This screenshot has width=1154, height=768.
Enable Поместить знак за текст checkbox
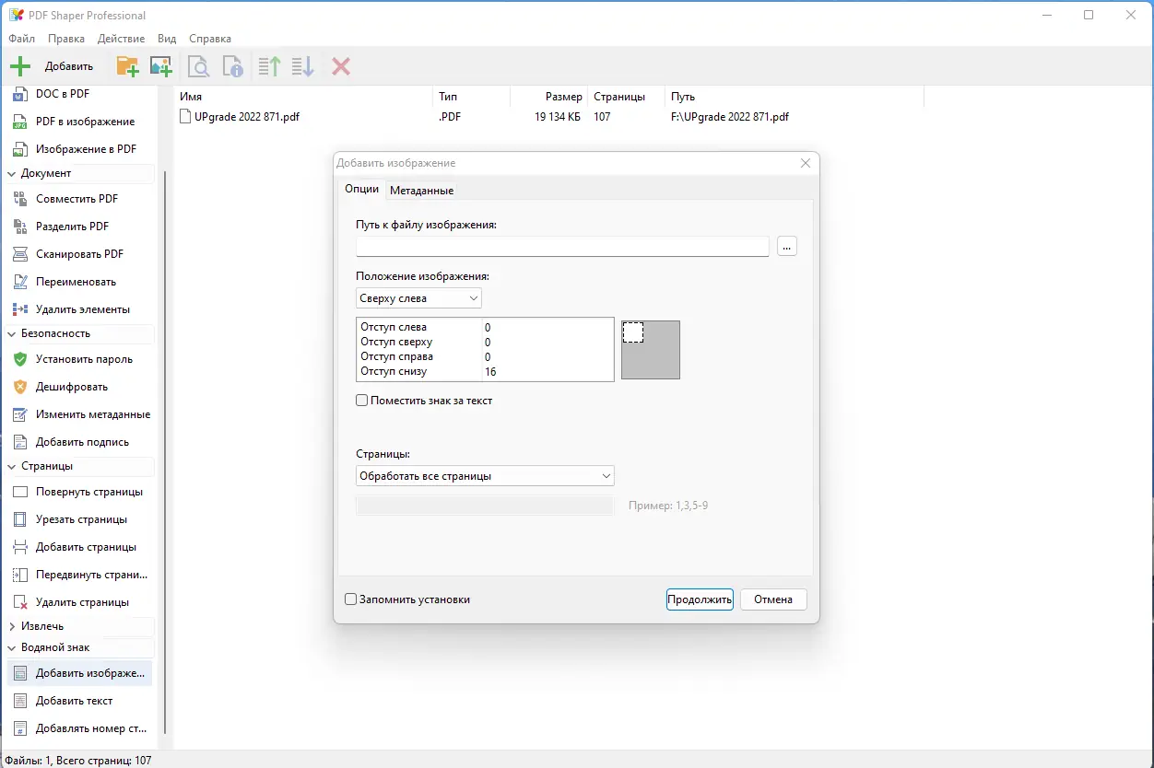tap(362, 401)
